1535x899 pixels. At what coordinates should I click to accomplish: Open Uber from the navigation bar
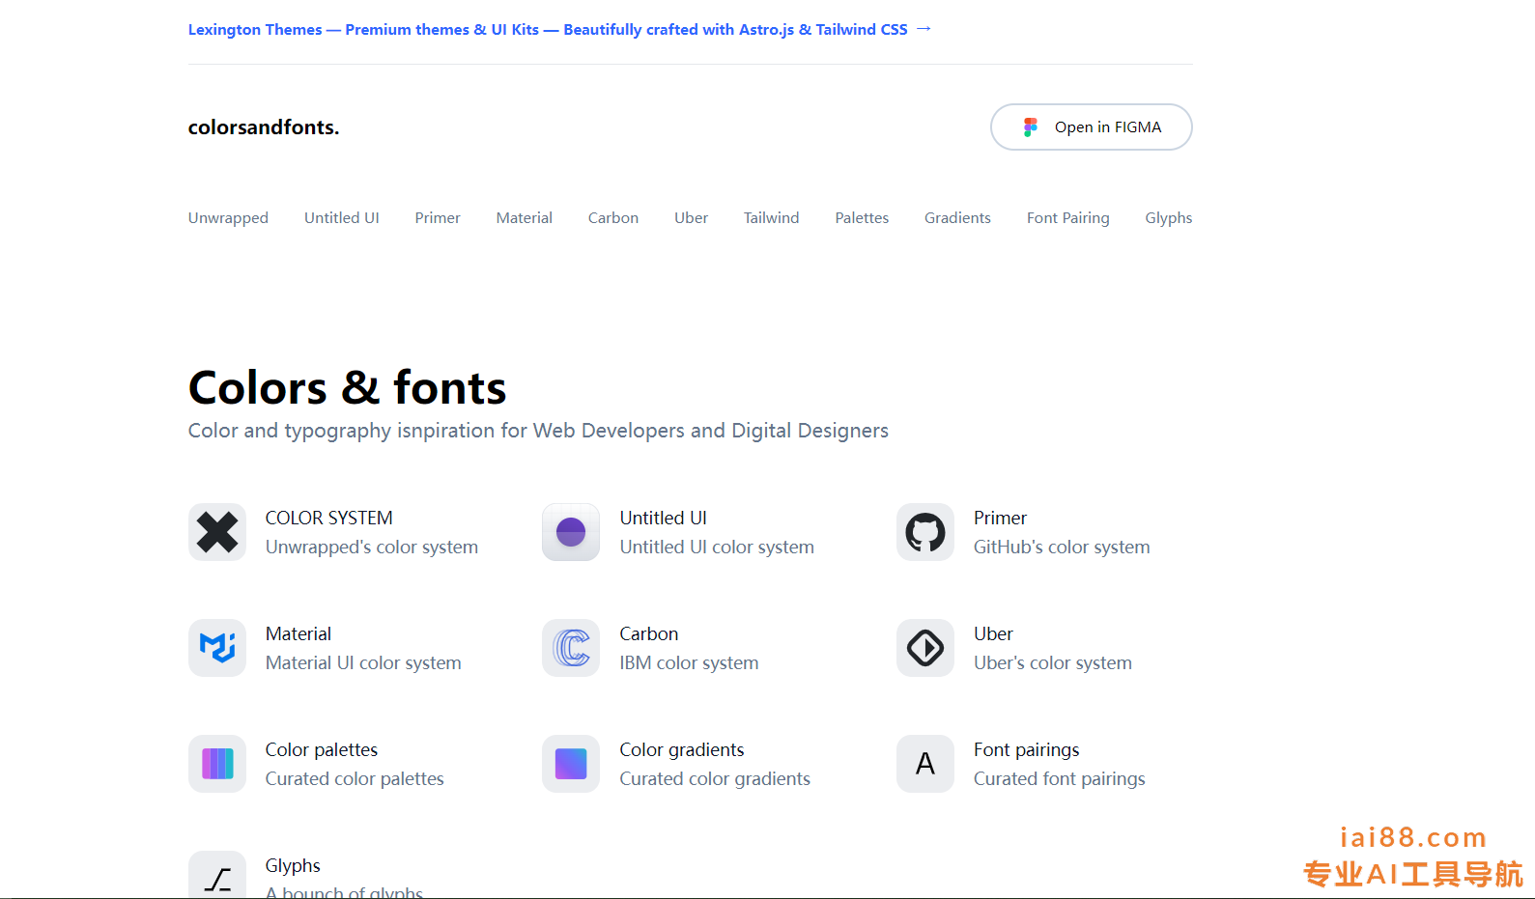coord(691,218)
